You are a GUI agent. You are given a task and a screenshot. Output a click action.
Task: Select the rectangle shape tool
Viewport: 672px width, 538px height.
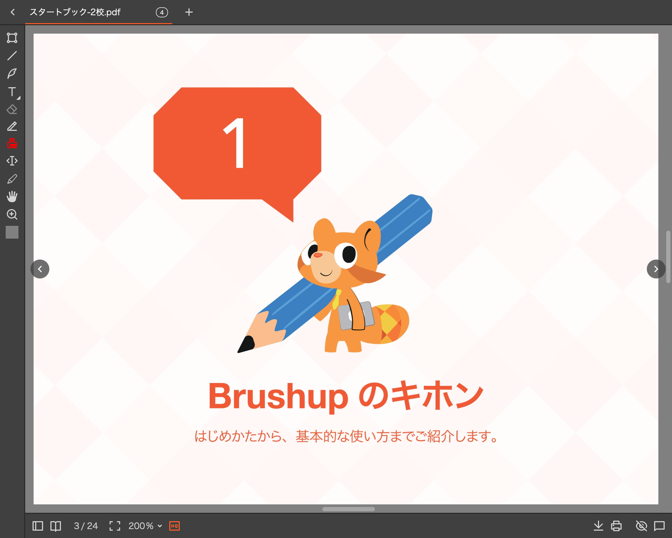[x=12, y=38]
